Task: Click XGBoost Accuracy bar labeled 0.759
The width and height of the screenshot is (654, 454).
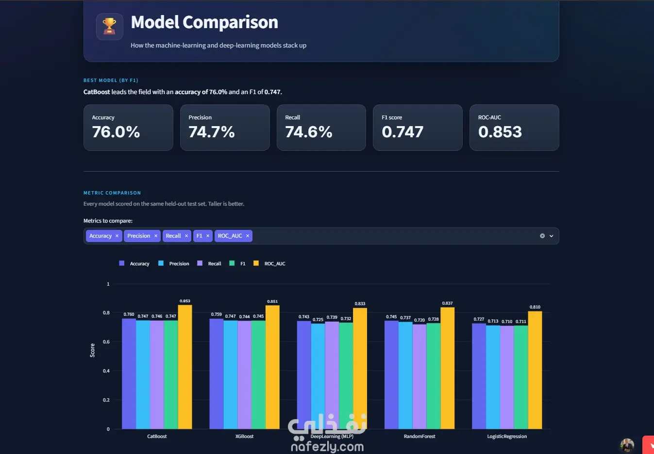Action: [217, 374]
